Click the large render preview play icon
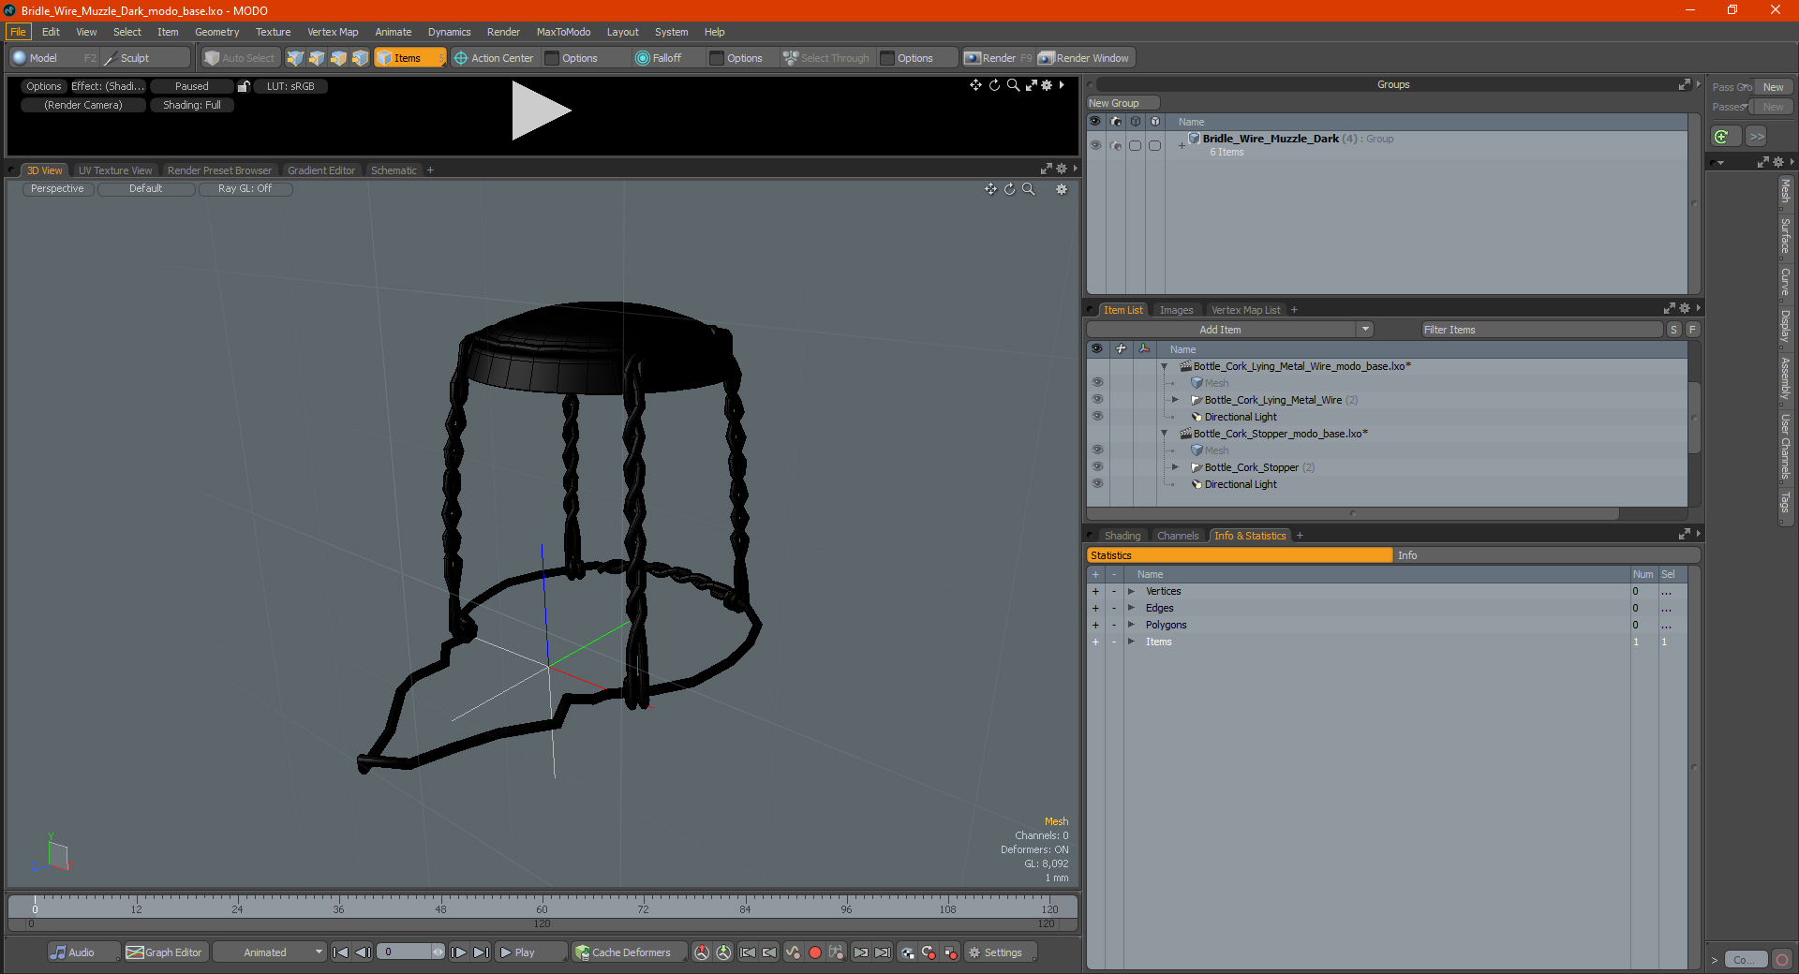 click(x=541, y=111)
